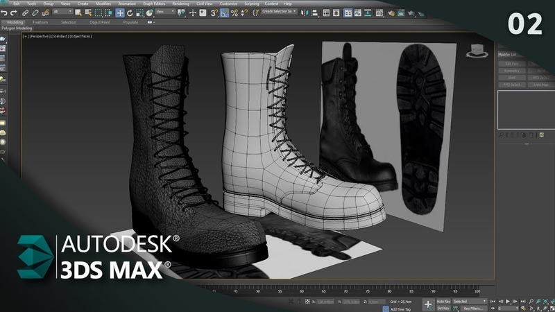The width and height of the screenshot is (555, 312).
Task: Switch to the Populate ribbon tab
Action: tap(130, 22)
